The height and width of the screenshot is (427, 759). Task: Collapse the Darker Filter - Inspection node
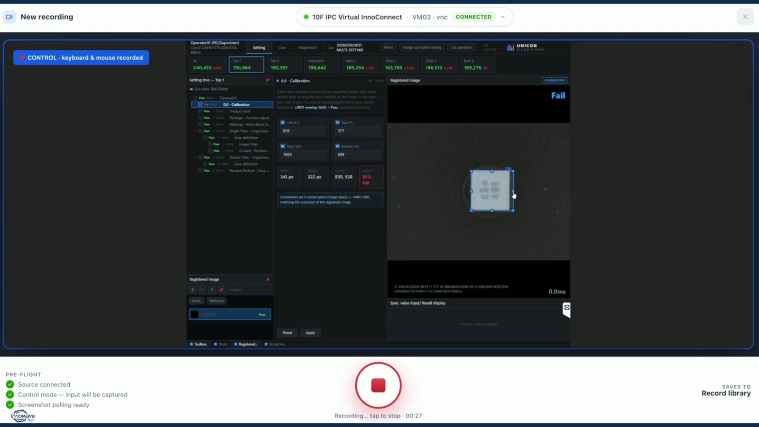(194, 158)
